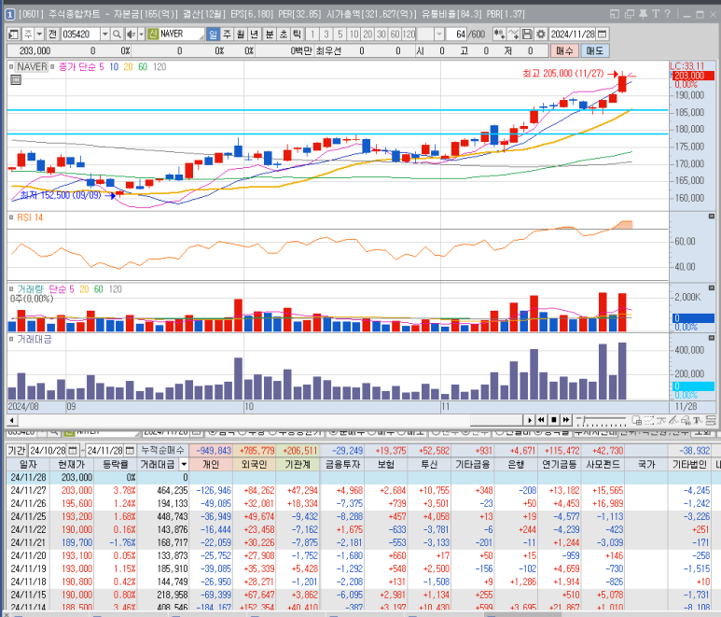Open the 거래대금 column dropdown arrow

click(184, 464)
